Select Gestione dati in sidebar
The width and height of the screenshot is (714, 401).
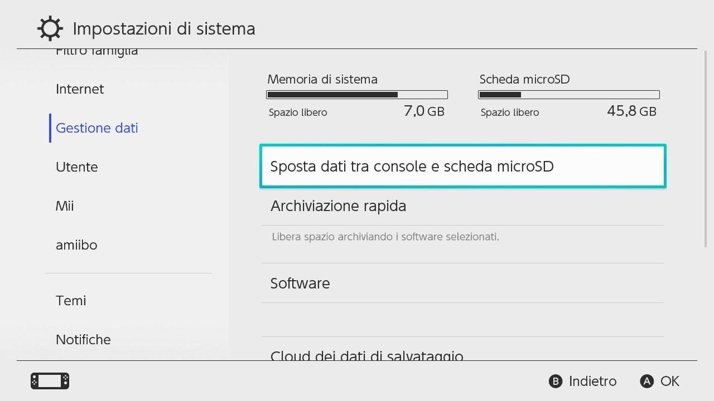(x=97, y=128)
